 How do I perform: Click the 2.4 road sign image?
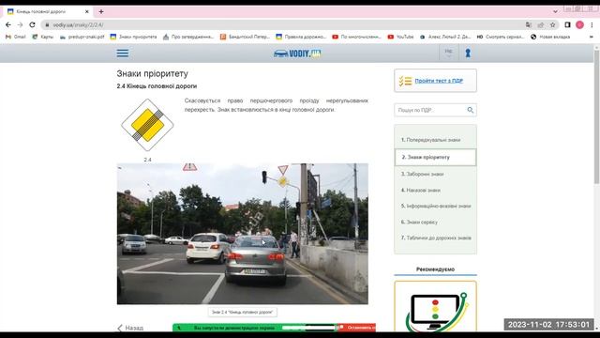[x=147, y=125]
